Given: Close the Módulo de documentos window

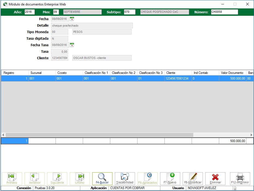Looking at the screenshot, I should pos(247,4).
